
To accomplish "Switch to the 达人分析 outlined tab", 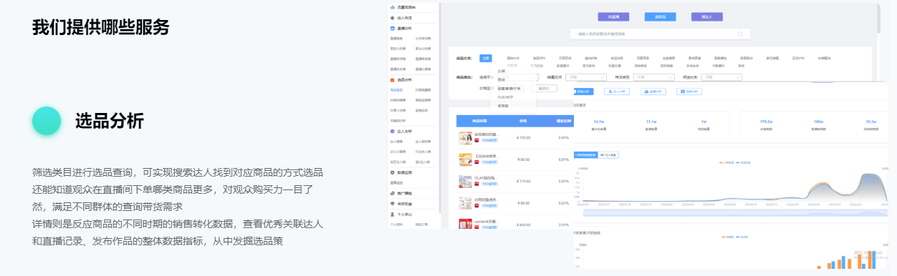I will (x=616, y=92).
